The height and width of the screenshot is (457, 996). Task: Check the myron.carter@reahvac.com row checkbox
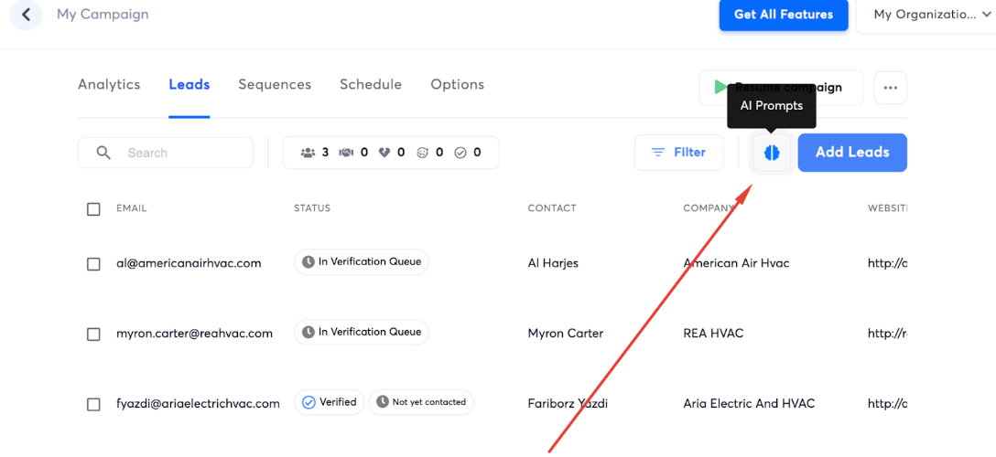[x=93, y=335]
